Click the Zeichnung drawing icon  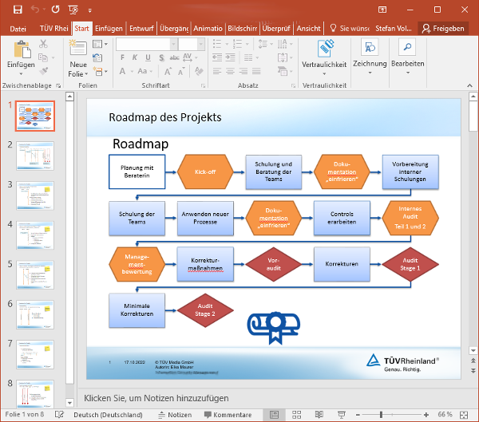[x=369, y=48]
